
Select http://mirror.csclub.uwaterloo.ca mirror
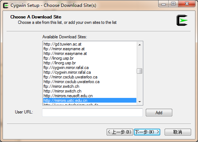click(x=90, y=82)
